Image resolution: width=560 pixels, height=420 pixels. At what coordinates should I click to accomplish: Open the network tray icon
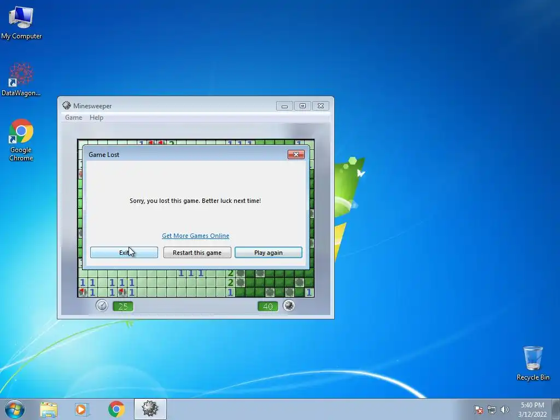point(492,410)
